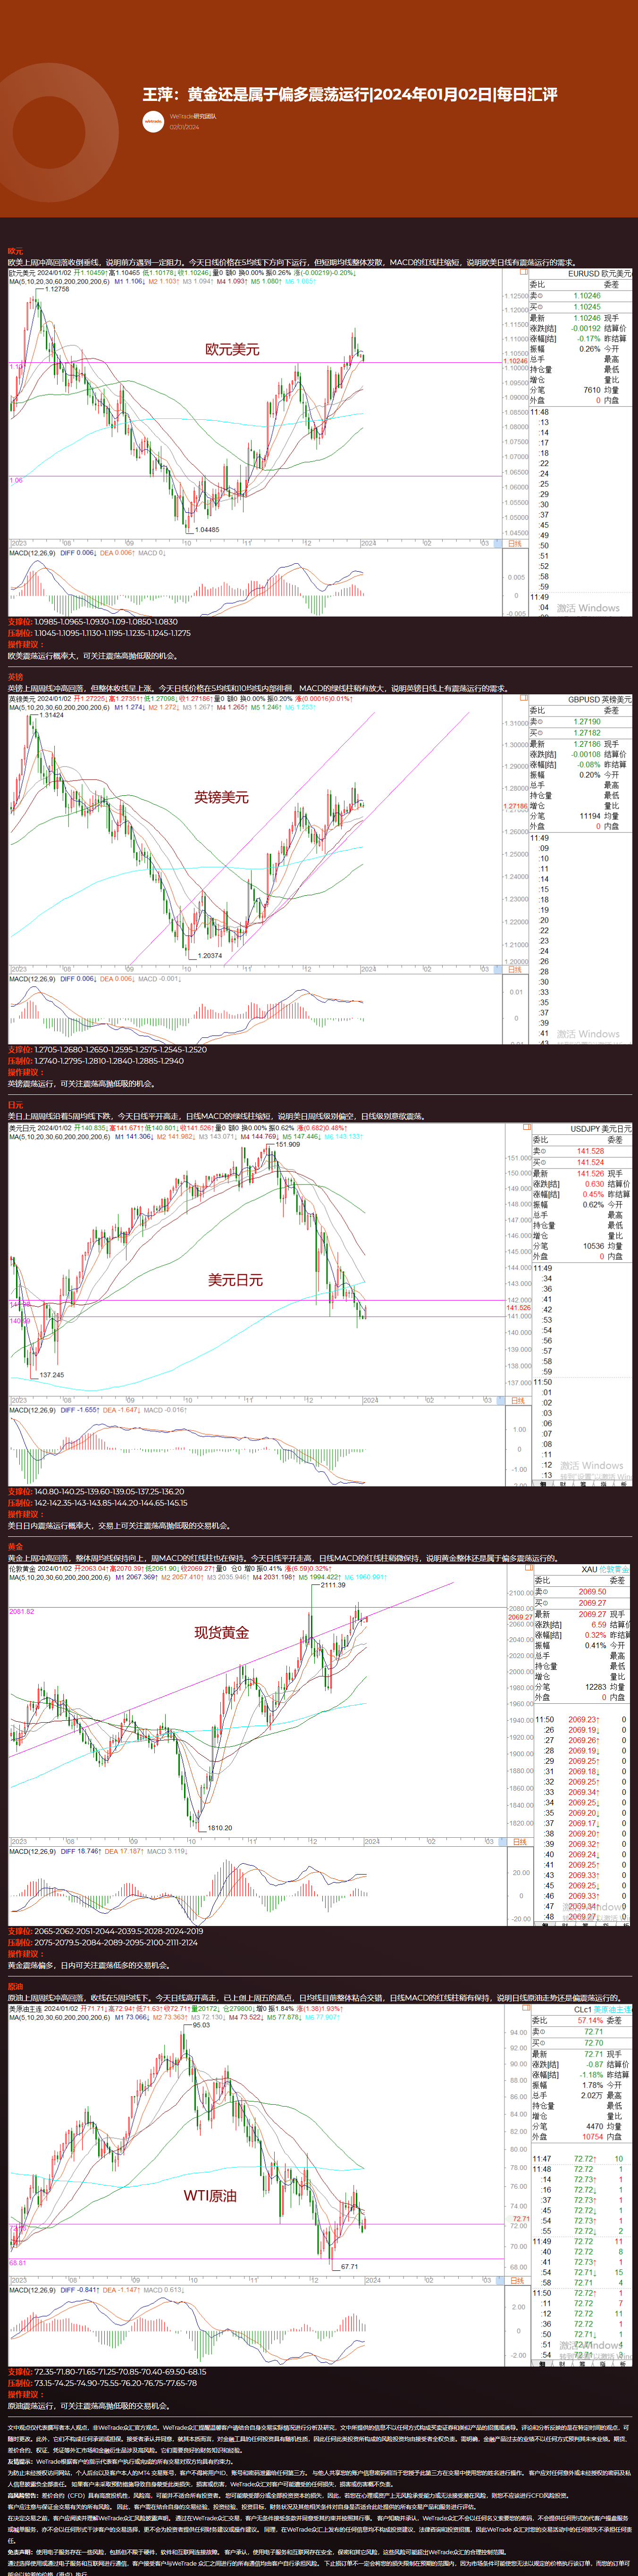Click the EURUSD sell price 1.10246
638x2576 pixels.
(587, 296)
